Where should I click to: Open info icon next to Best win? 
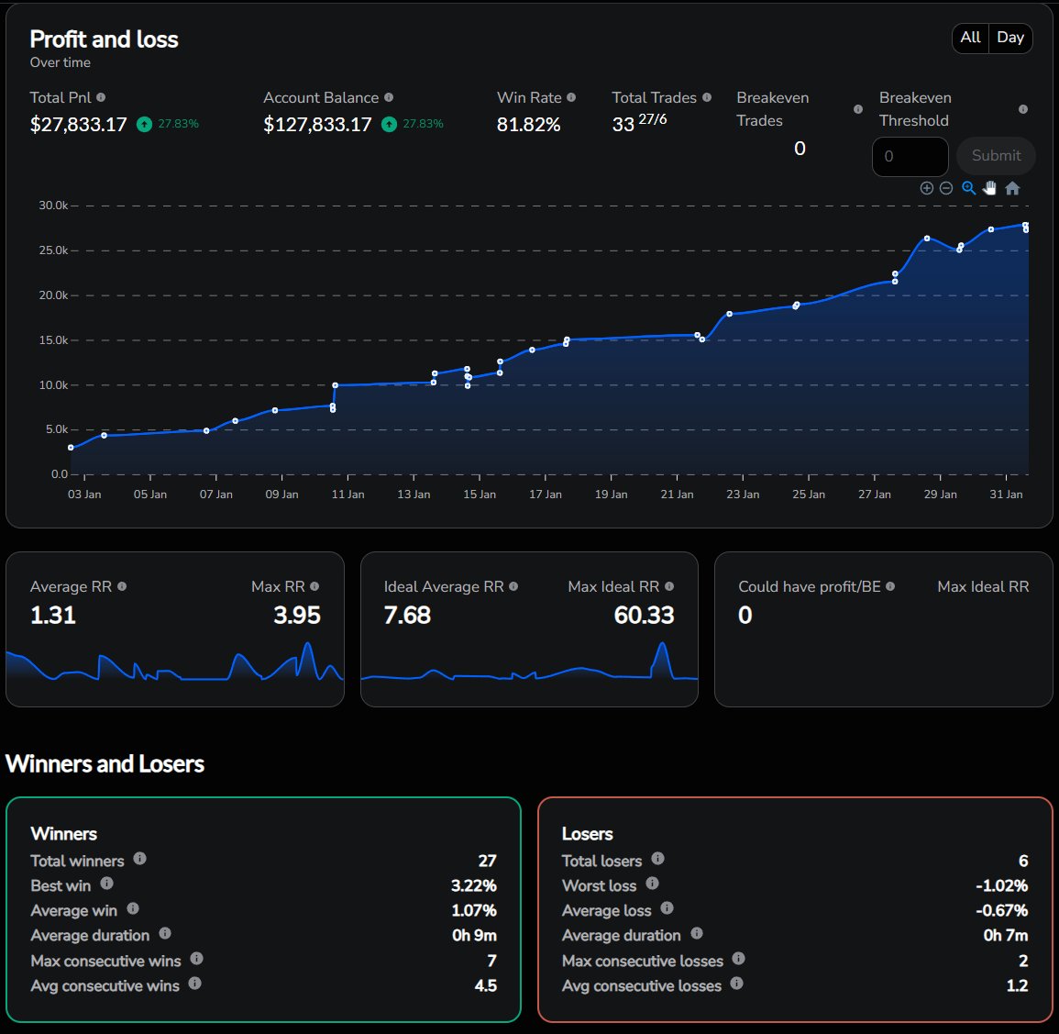point(106,884)
